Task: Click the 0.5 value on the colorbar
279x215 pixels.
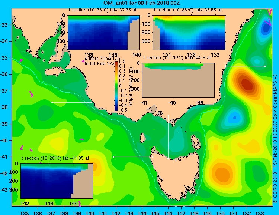Action: point(122,62)
